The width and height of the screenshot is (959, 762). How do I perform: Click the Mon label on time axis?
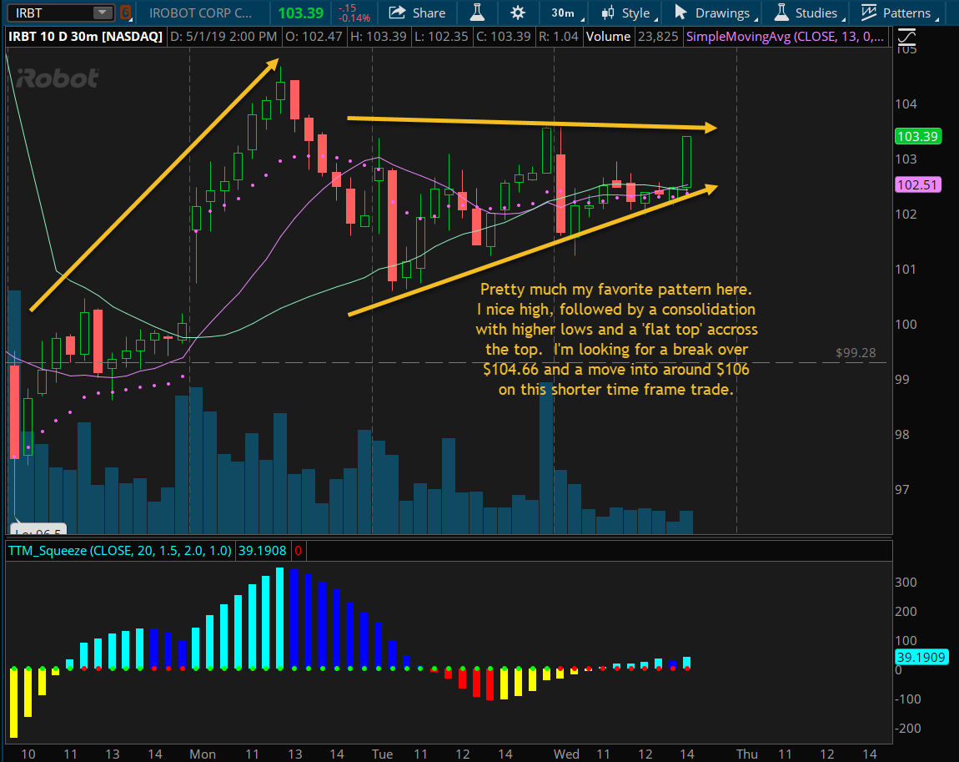[x=203, y=754]
